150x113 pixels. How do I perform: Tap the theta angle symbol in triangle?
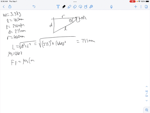(x=71, y=21)
